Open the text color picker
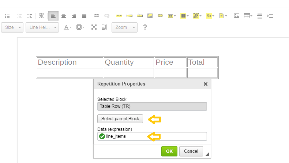The width and height of the screenshot is (289, 163). 67,27
